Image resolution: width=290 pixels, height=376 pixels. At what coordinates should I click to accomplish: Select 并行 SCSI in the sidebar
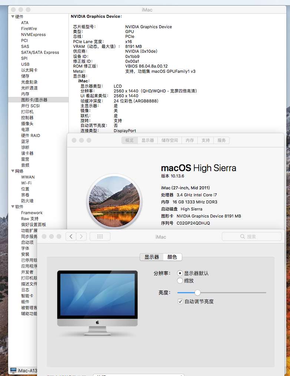coord(30,106)
